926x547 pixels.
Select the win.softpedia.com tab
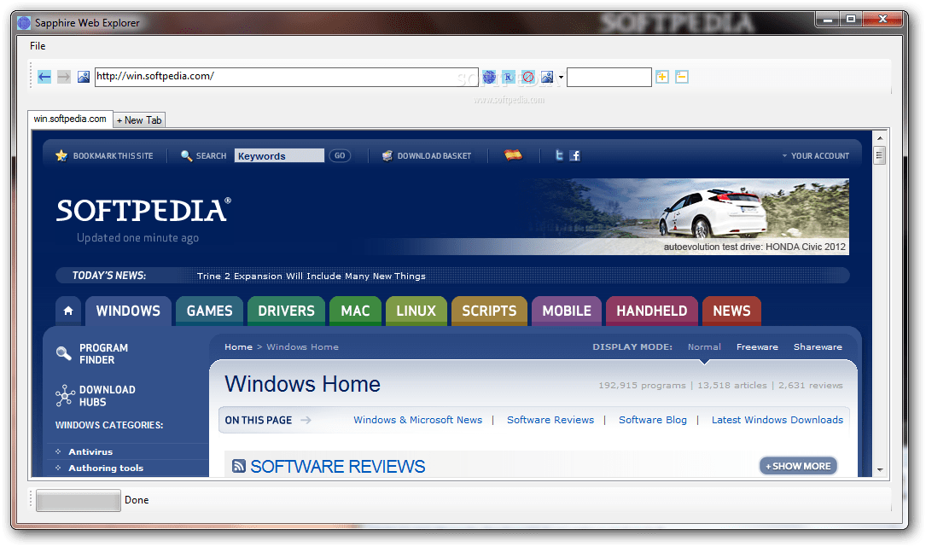coord(70,119)
